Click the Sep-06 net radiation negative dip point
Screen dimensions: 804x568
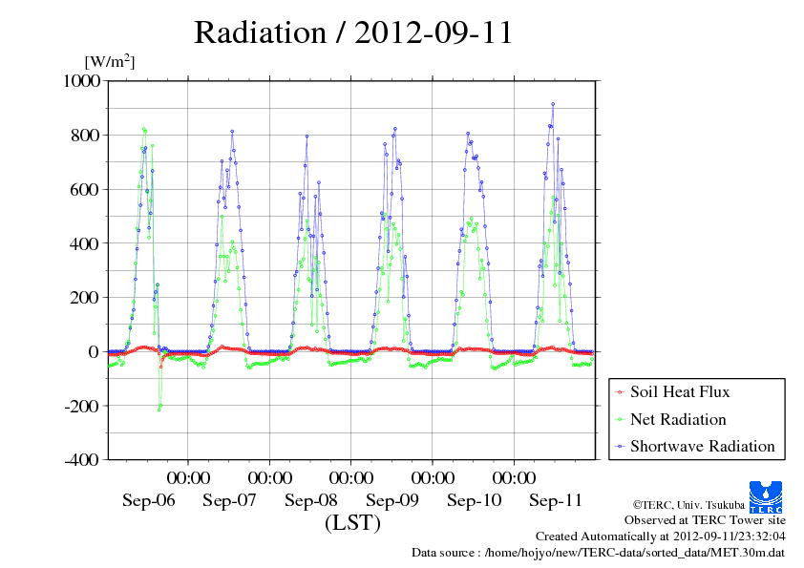tap(159, 410)
